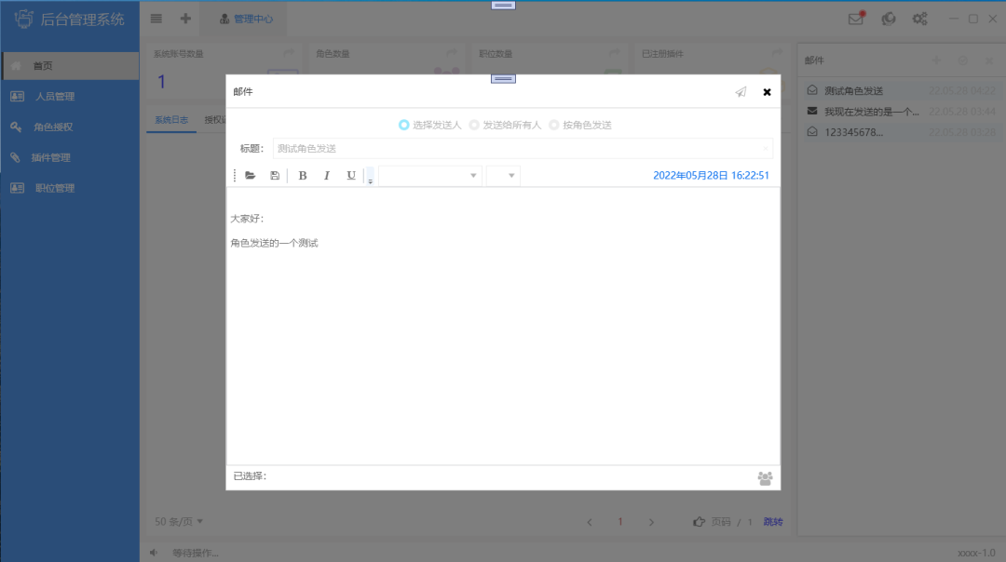Click the 标题 input field

(x=523, y=149)
